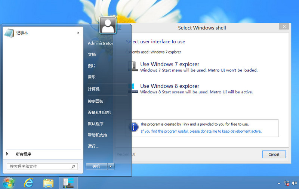Open 音乐 in Start menu
The width and height of the screenshot is (299, 189).
click(x=92, y=77)
